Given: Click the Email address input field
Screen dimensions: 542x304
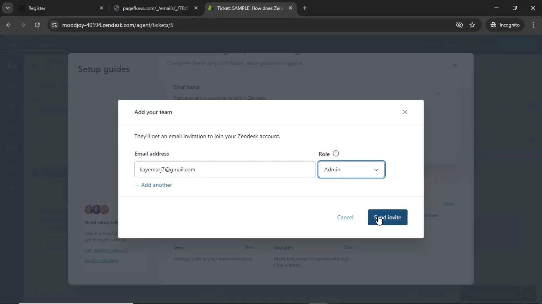Looking at the screenshot, I should pyautogui.click(x=225, y=169).
